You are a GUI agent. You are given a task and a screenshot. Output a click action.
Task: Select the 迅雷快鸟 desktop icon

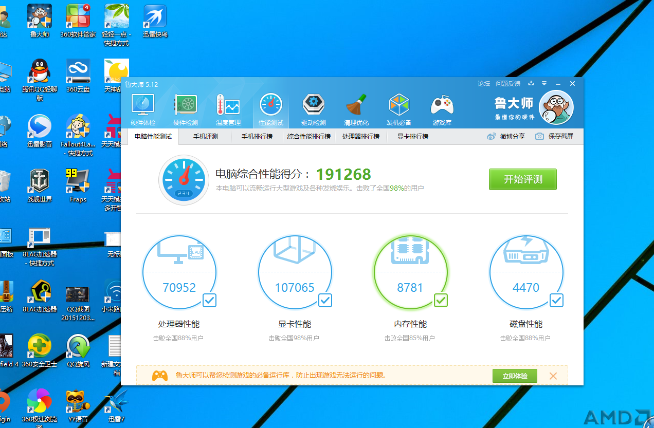pos(155,21)
